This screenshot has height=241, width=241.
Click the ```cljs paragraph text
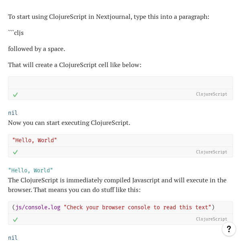16,33
